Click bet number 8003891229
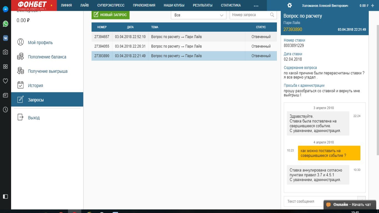The image size is (379, 213). (294, 46)
